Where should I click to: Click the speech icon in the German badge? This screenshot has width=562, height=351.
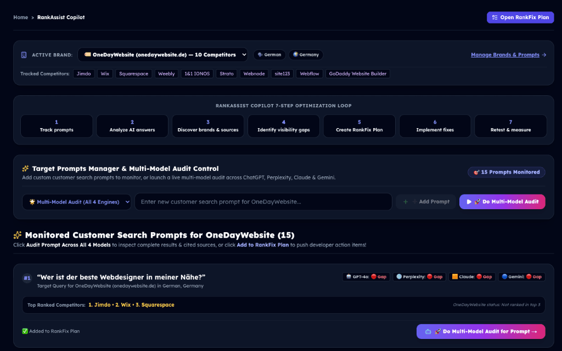coord(260,55)
